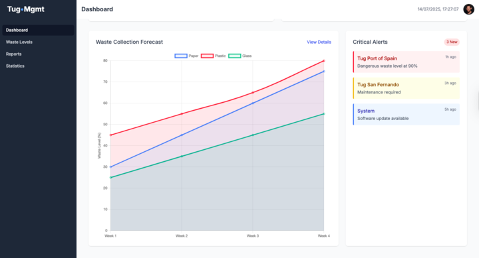
Task: Toggle the Glass legend series
Action: [x=240, y=56]
